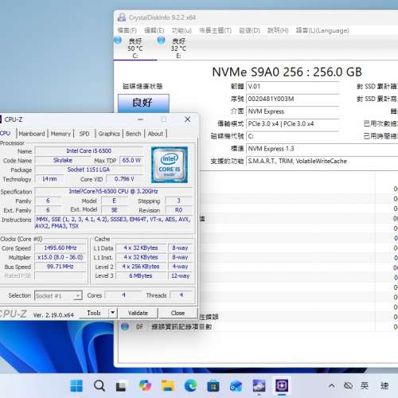398x398 pixels.
Task: Click the Instructions list starting MMX, SSE
Action: tap(114, 223)
